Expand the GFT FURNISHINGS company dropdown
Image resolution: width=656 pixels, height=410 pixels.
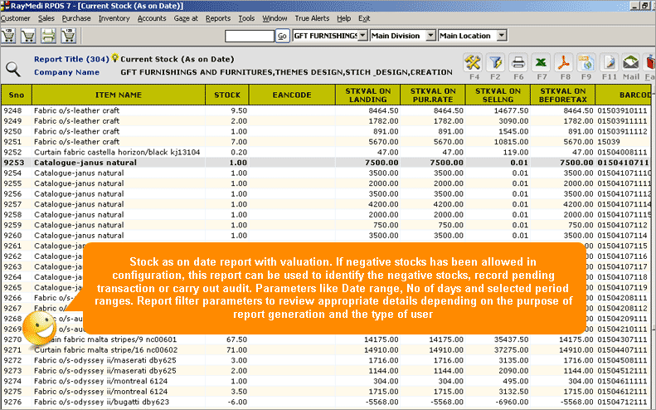(x=363, y=36)
